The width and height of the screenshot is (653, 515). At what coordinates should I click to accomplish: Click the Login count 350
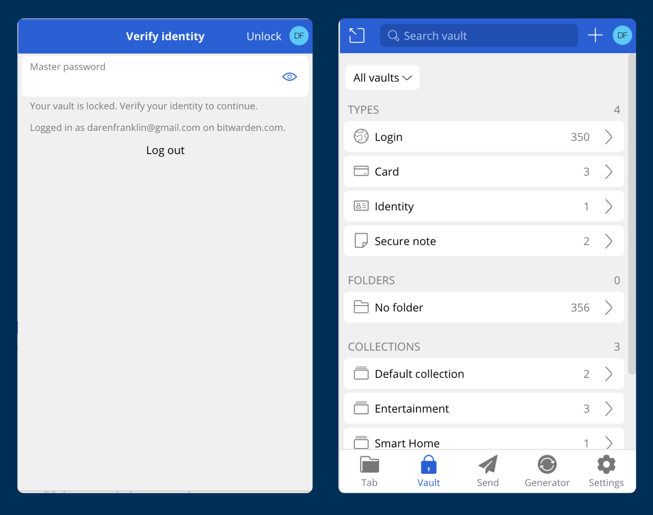580,137
